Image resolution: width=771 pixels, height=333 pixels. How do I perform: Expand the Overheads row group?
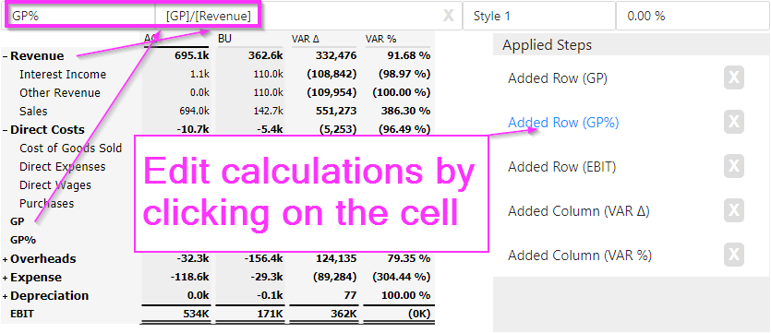[5, 259]
